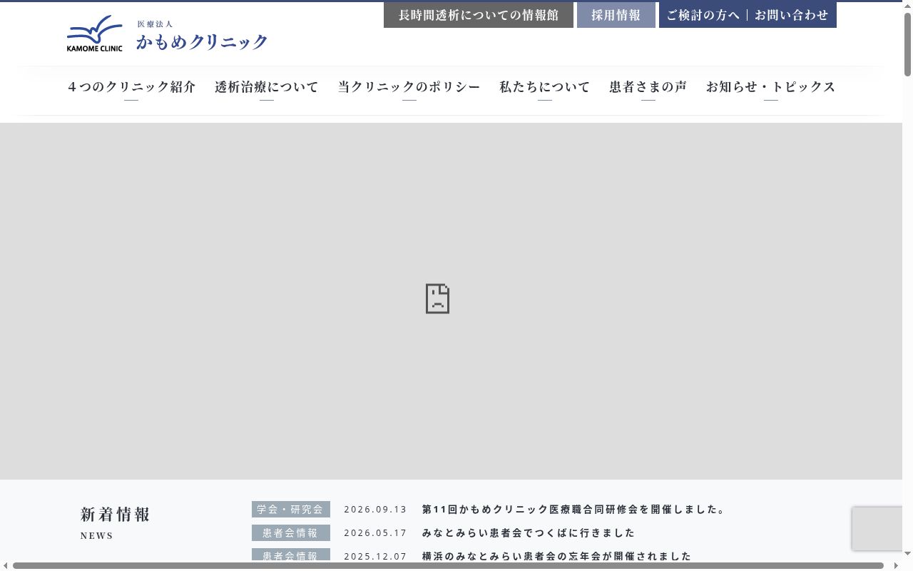Open the 透析治療について menu
Image resolution: width=913 pixels, height=571 pixels.
coord(267,87)
